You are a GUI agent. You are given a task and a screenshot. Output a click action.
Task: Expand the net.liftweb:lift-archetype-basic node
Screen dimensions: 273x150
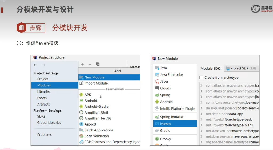tap(202, 120)
